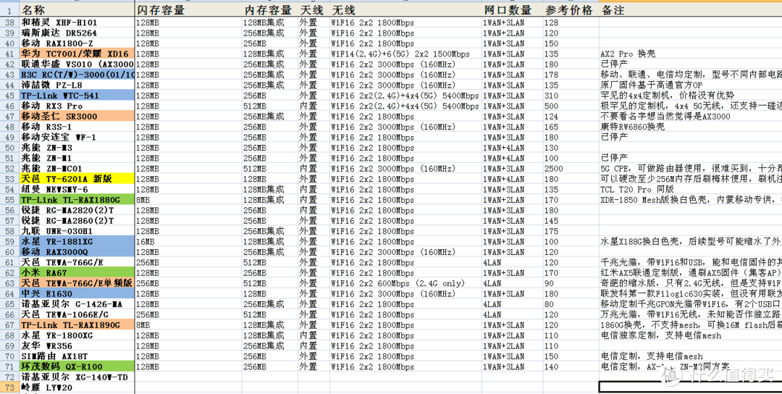Select the orange cell 移动圣仁 SR3000
Screen dimensions: 782x394
tap(77, 116)
